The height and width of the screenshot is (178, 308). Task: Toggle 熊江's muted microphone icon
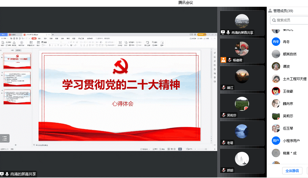pos(224,87)
